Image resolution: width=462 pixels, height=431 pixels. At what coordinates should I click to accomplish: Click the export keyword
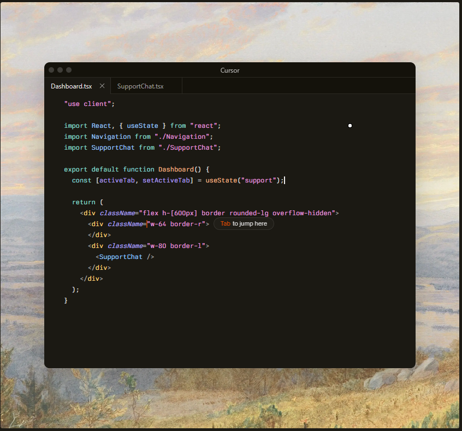coord(76,169)
